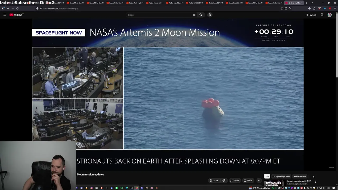The height and width of the screenshot is (190, 338).
Task: Start voice search with the microphone icon
Action: [210, 15]
